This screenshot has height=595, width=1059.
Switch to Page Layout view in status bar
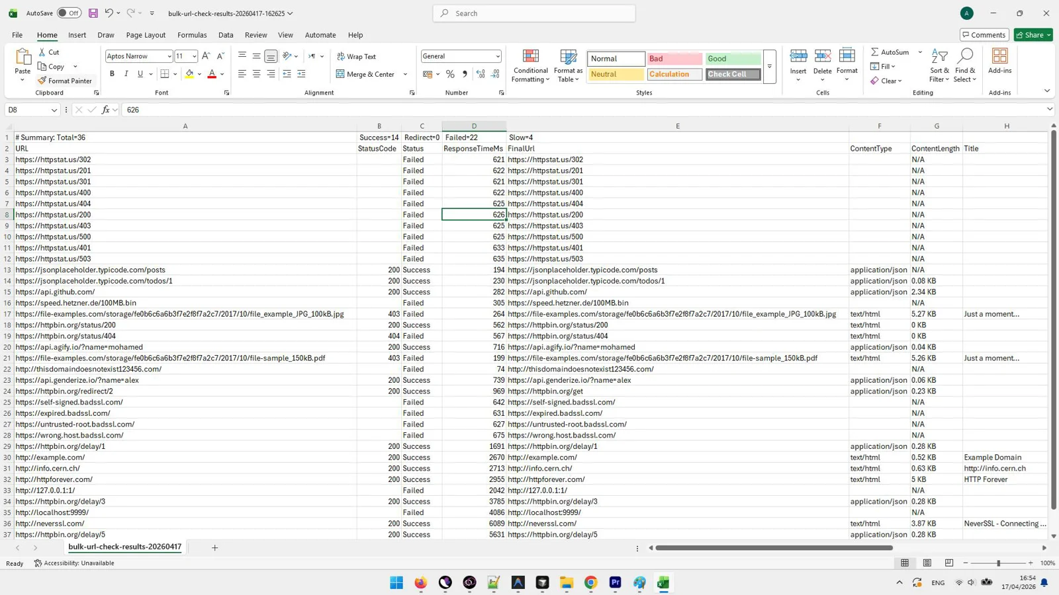tap(927, 563)
